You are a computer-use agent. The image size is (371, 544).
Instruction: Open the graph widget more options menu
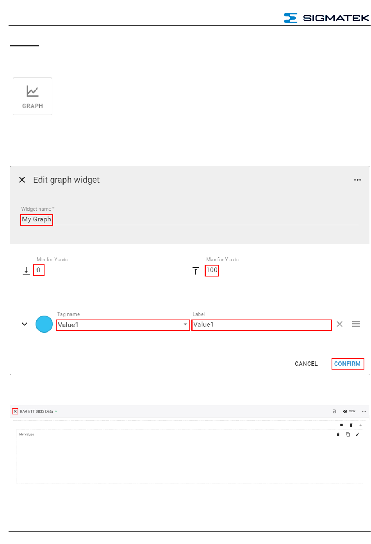pos(357,180)
